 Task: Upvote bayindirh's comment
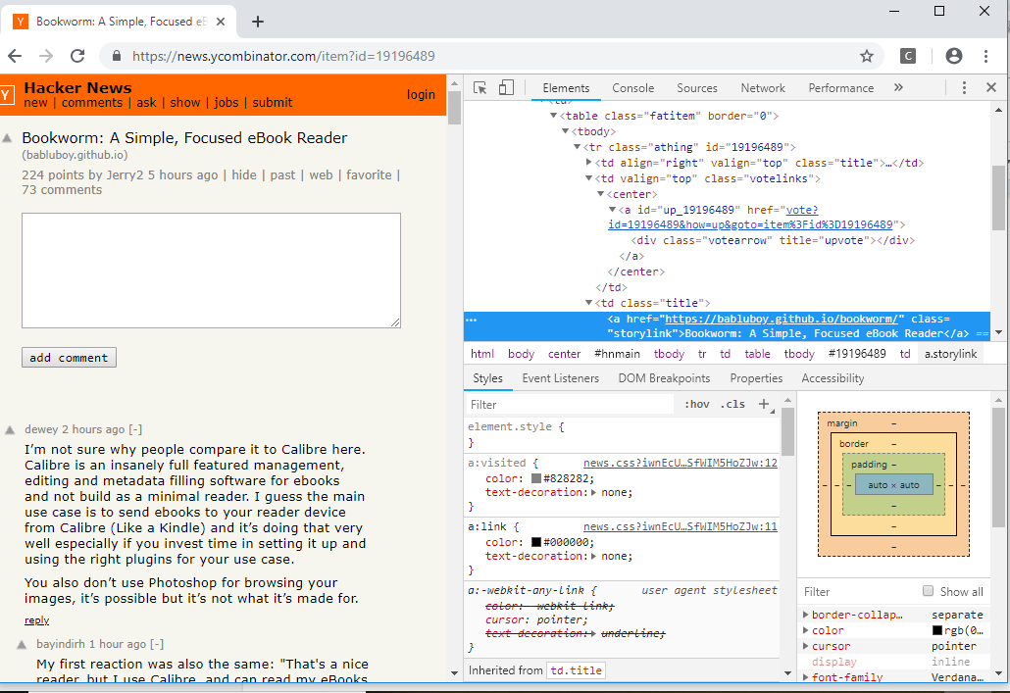click(x=22, y=645)
